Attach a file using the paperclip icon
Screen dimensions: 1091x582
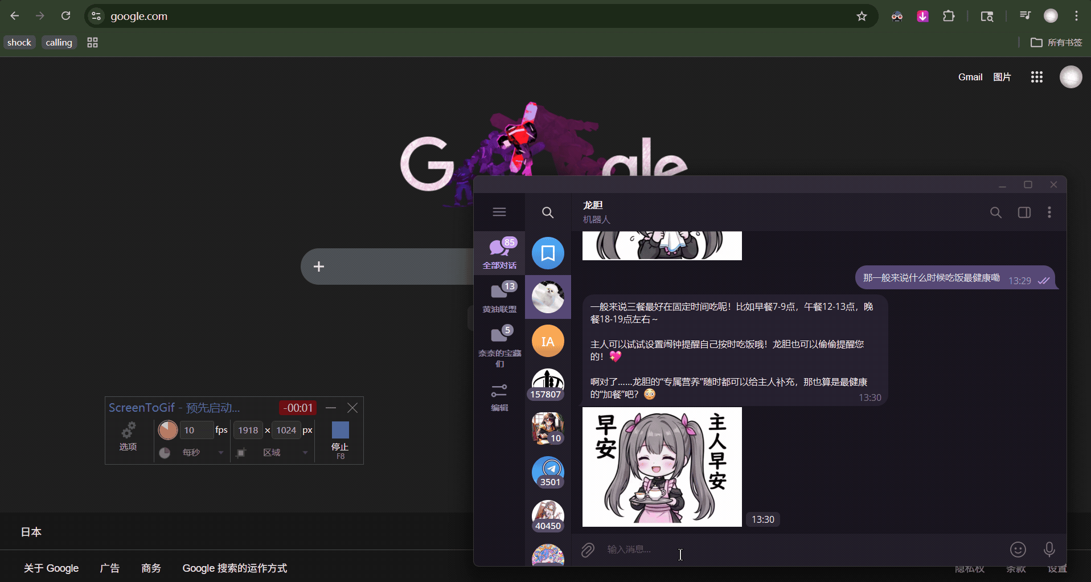tap(587, 549)
